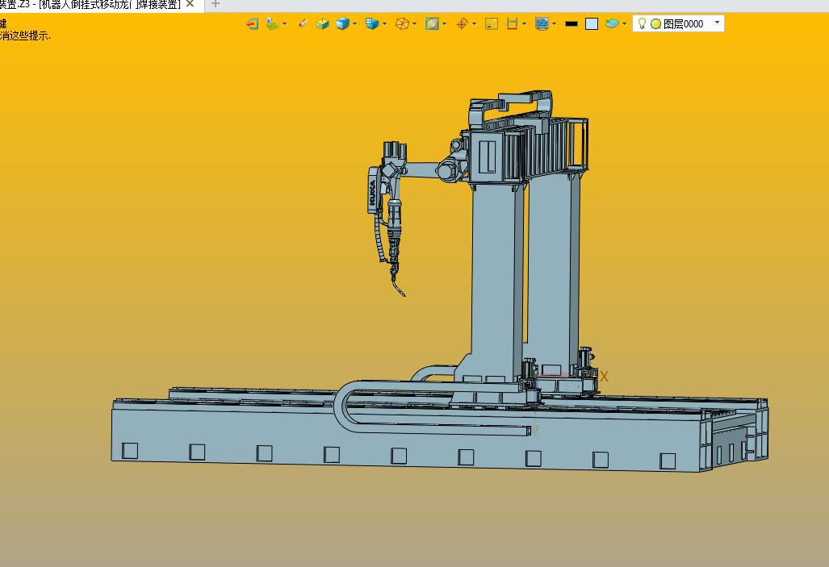
Task: Click the wireframe polyhedron icon
Action: [402, 23]
